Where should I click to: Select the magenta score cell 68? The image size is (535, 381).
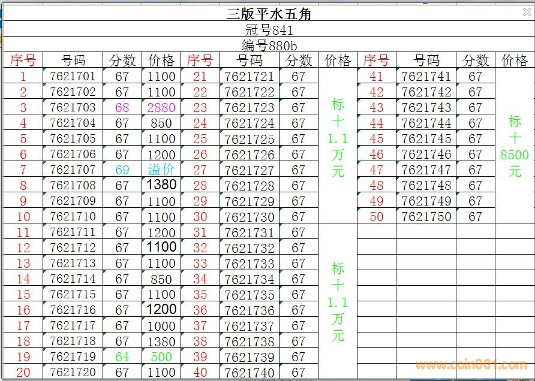point(122,108)
